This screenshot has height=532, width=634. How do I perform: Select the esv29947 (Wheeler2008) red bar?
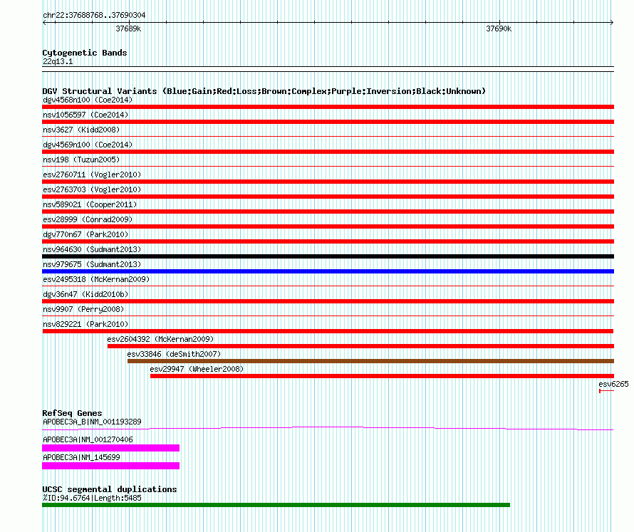pyautogui.click(x=382, y=376)
